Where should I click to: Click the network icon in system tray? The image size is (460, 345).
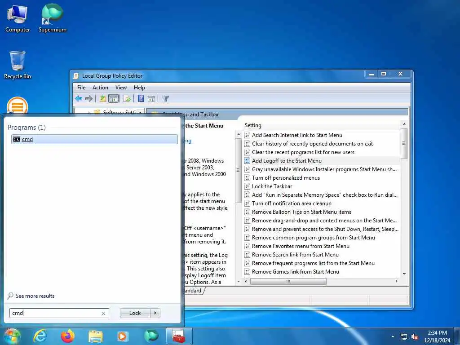tap(404, 337)
